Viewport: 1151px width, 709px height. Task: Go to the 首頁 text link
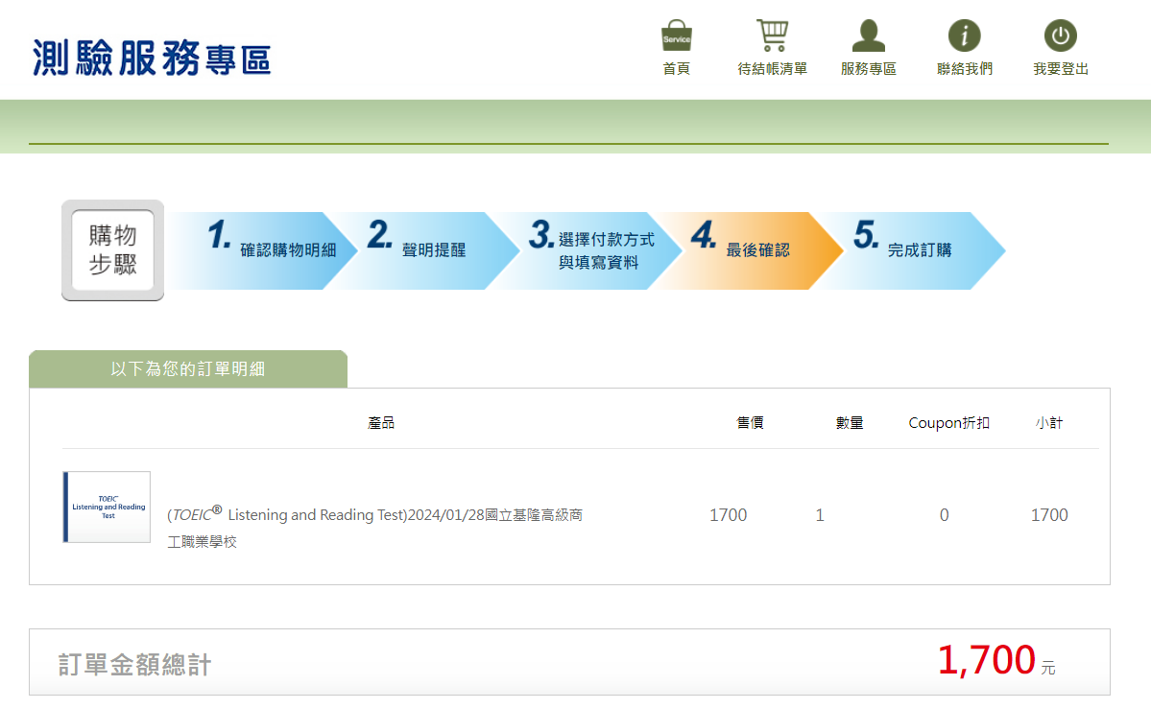(x=676, y=69)
